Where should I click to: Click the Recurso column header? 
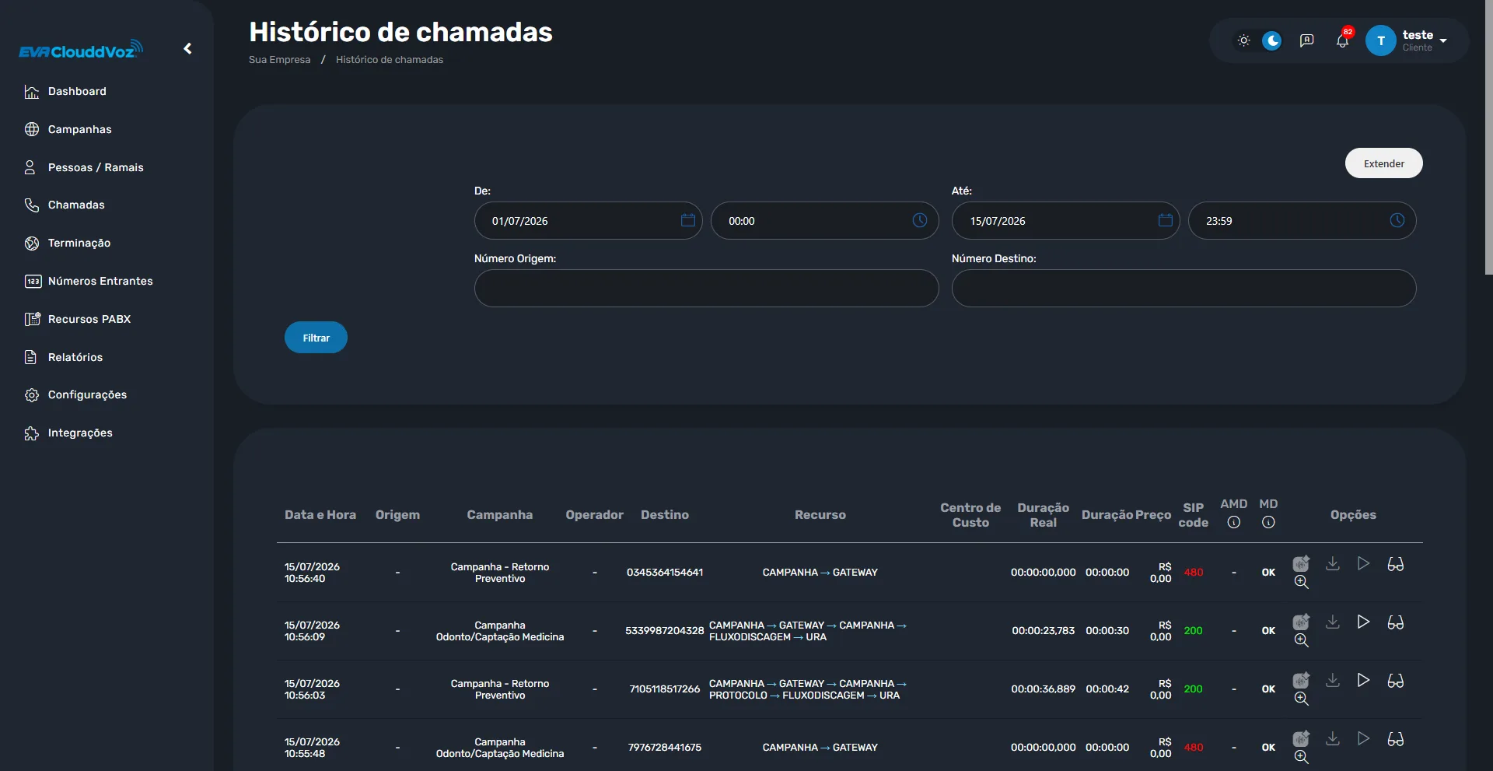pos(820,515)
